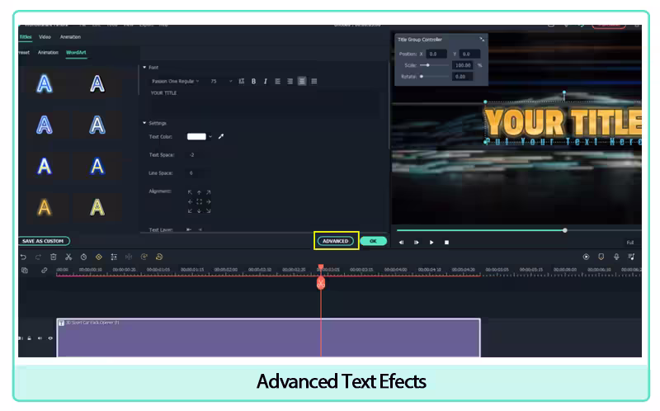Set alignment to bottom-left arrow

pyautogui.click(x=191, y=211)
